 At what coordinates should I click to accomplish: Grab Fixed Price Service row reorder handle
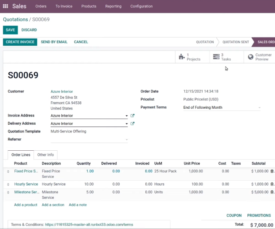(8, 171)
